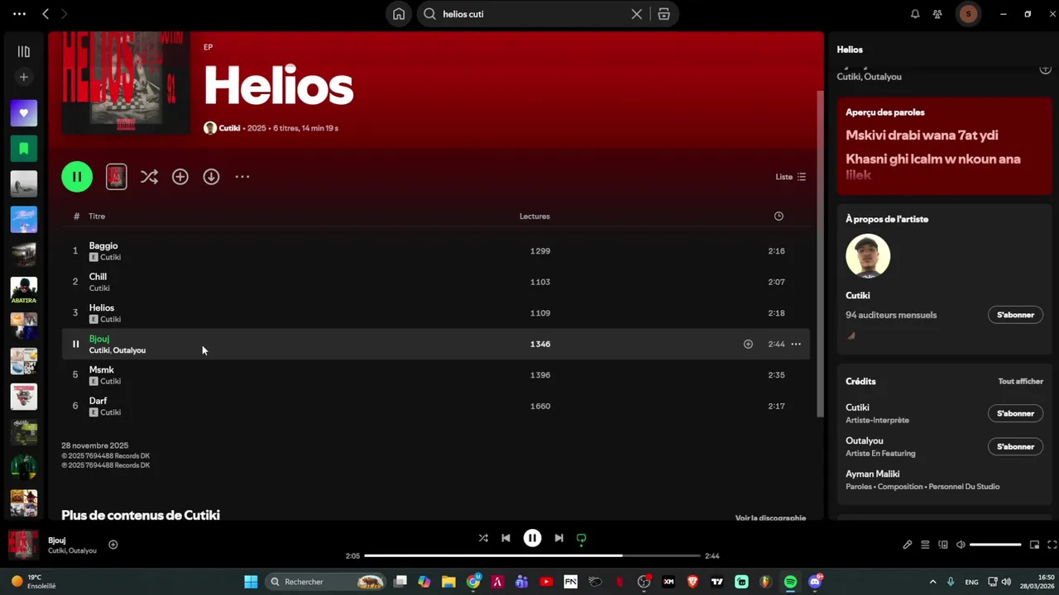
Task: Open the lyrics preview card
Action: tap(944, 146)
